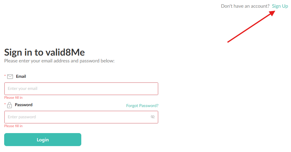Viewport: 291px width, 152px height.
Task: Select the Please fill in error under Email
Action: point(13,98)
